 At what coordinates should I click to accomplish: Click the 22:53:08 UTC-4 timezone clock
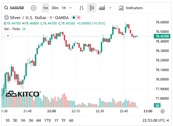click(155, 120)
